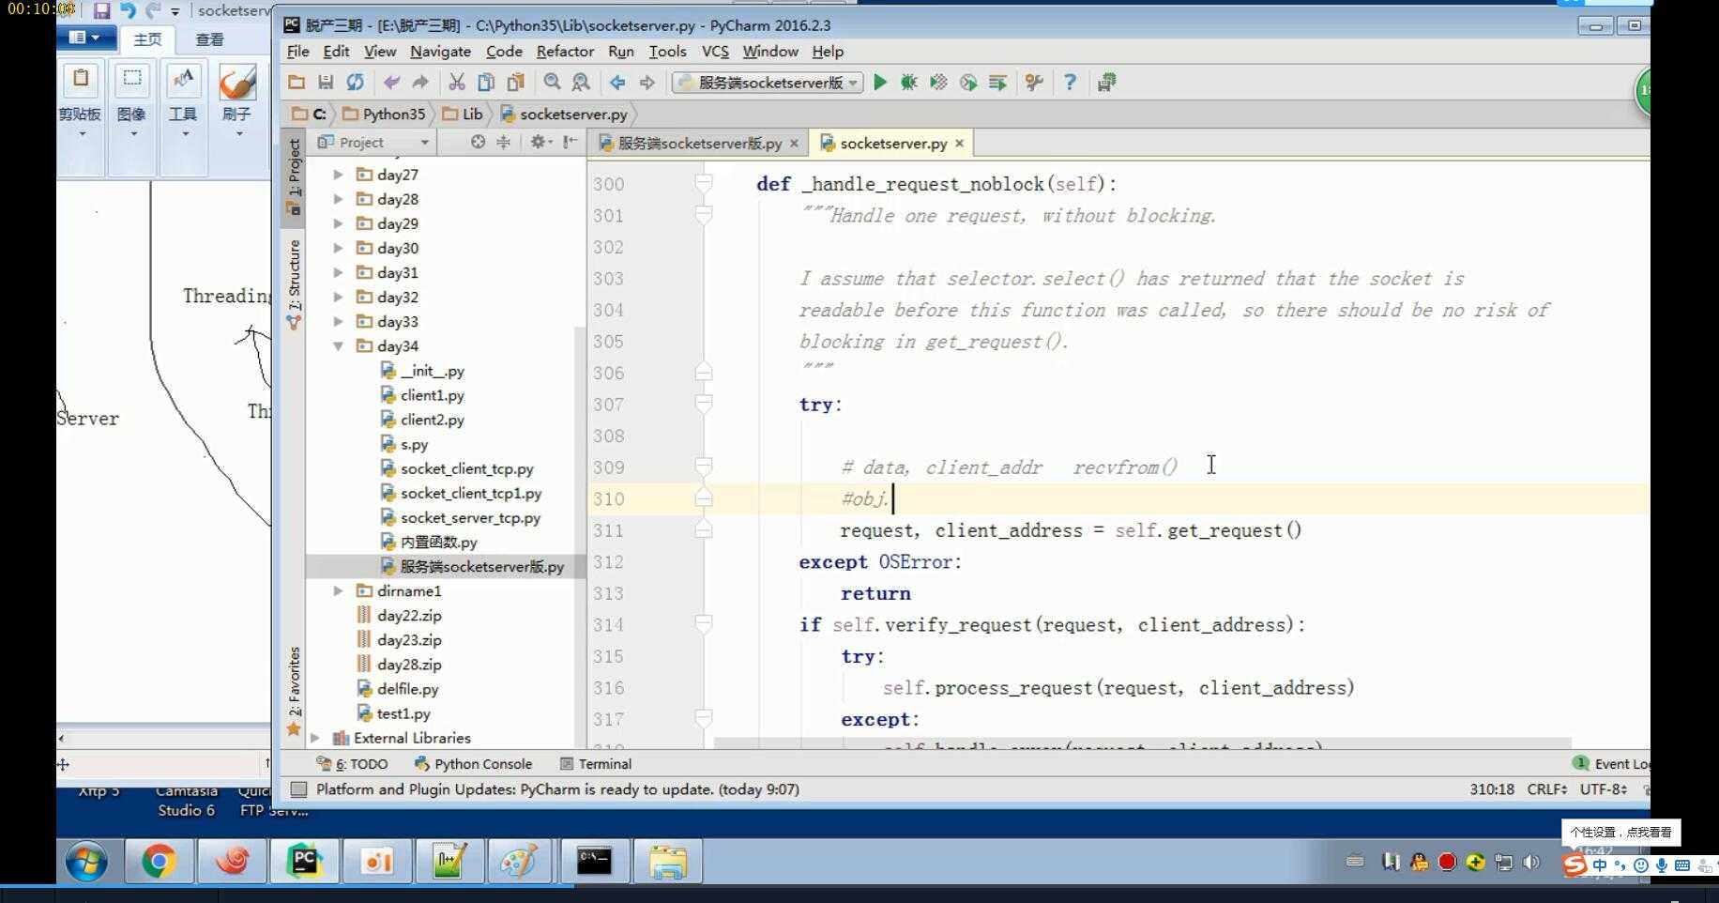
Task: Collapse all project tree nodes icon
Action: click(x=504, y=142)
